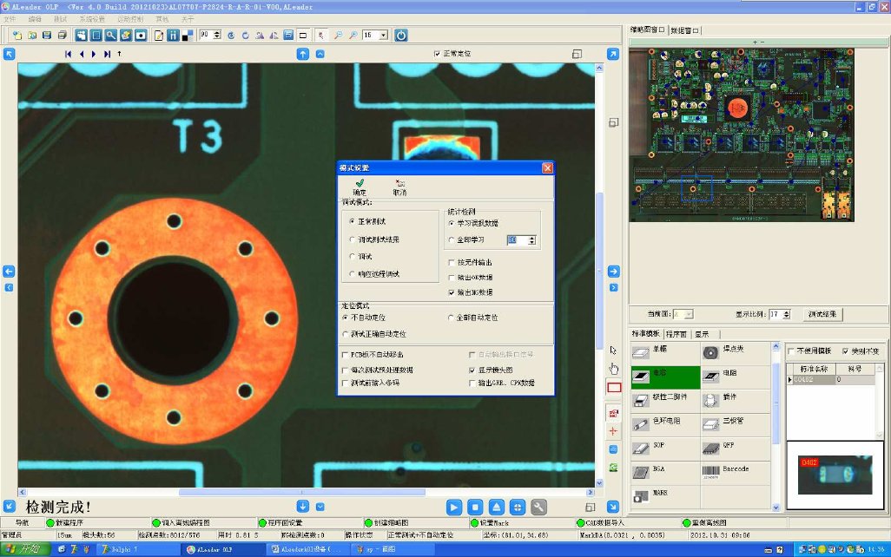Click the blue play button below image
The image size is (891, 557).
coord(454,507)
